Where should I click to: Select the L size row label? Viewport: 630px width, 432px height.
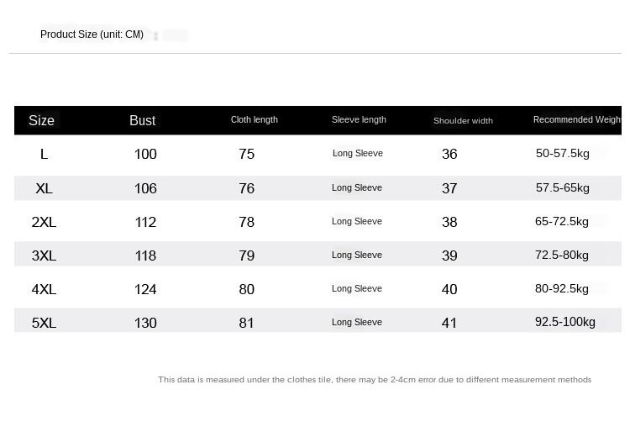point(44,154)
